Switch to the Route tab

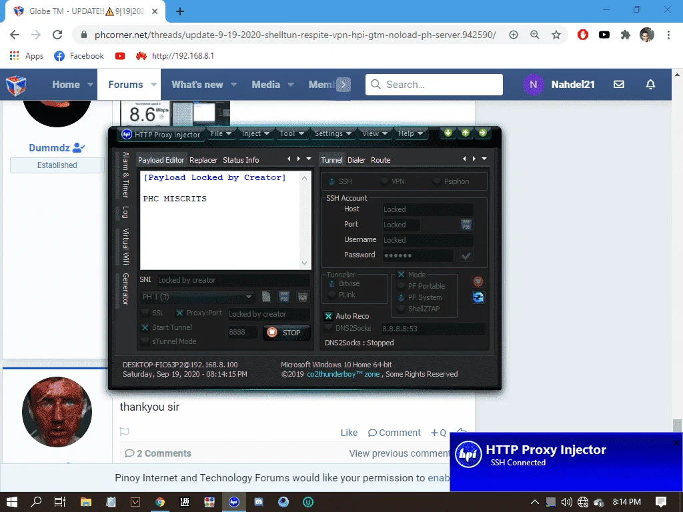point(381,160)
